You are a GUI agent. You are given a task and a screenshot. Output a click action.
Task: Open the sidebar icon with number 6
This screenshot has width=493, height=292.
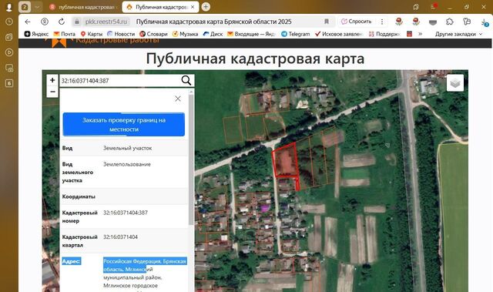point(9,83)
